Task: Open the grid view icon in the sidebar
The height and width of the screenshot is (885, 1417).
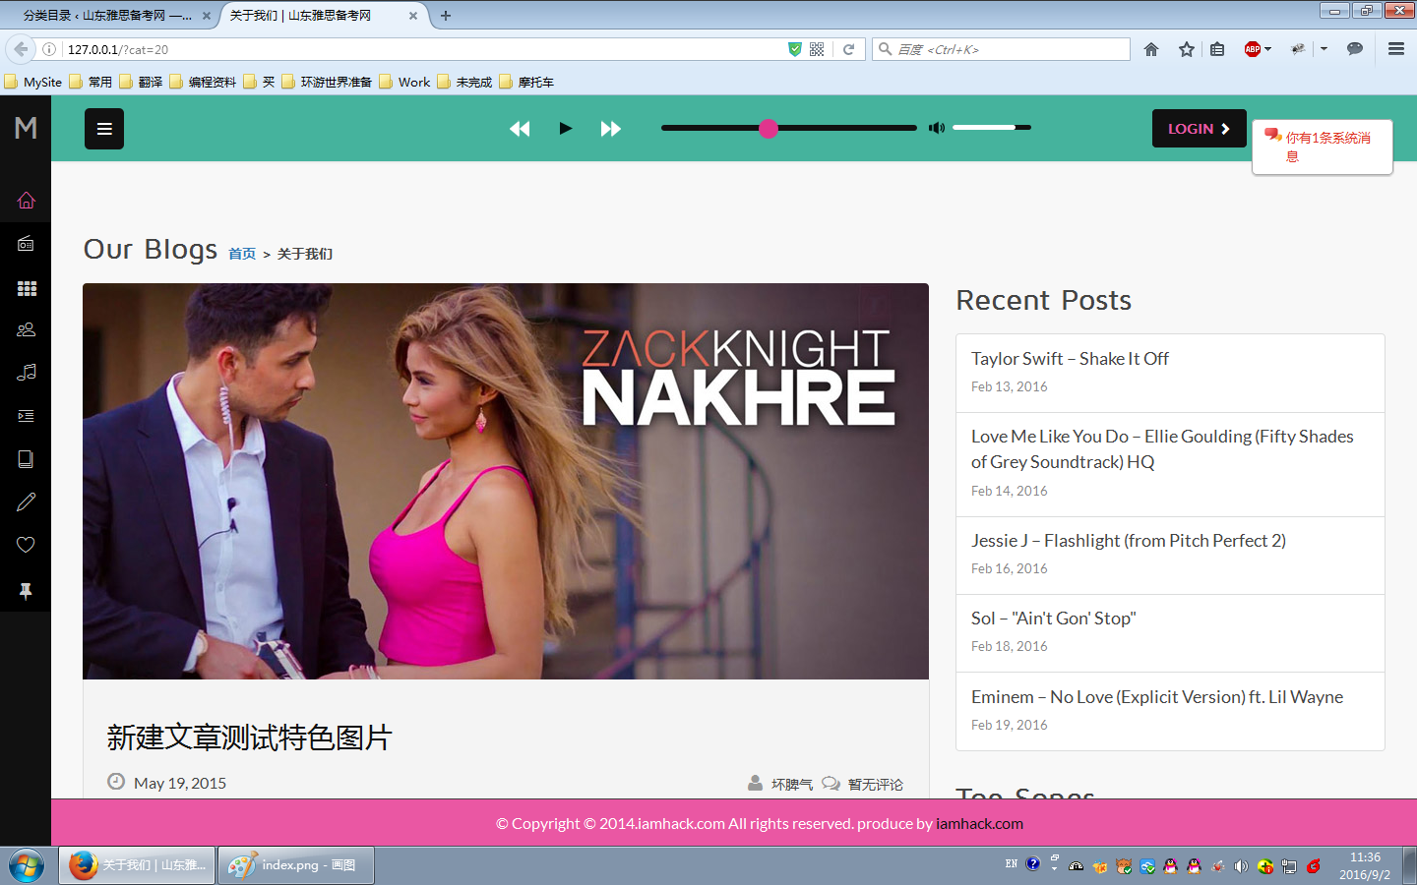Action: coord(27,288)
